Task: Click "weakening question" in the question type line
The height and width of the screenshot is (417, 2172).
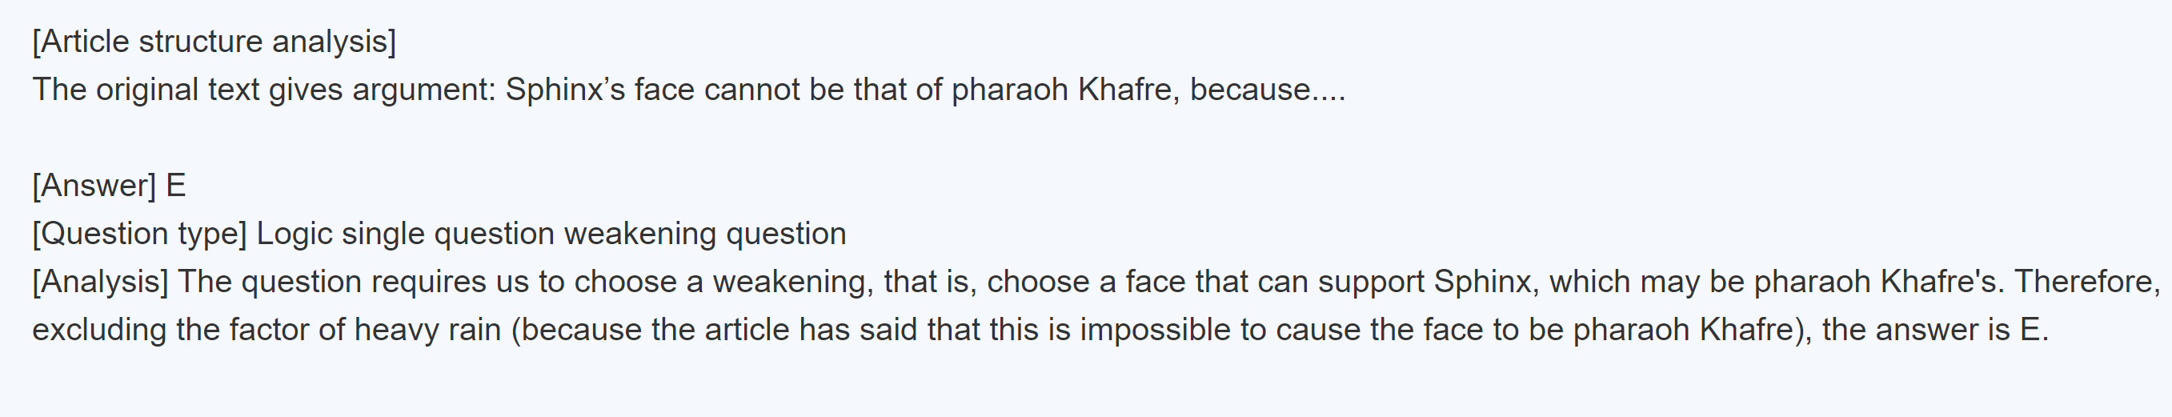Action: (704, 234)
